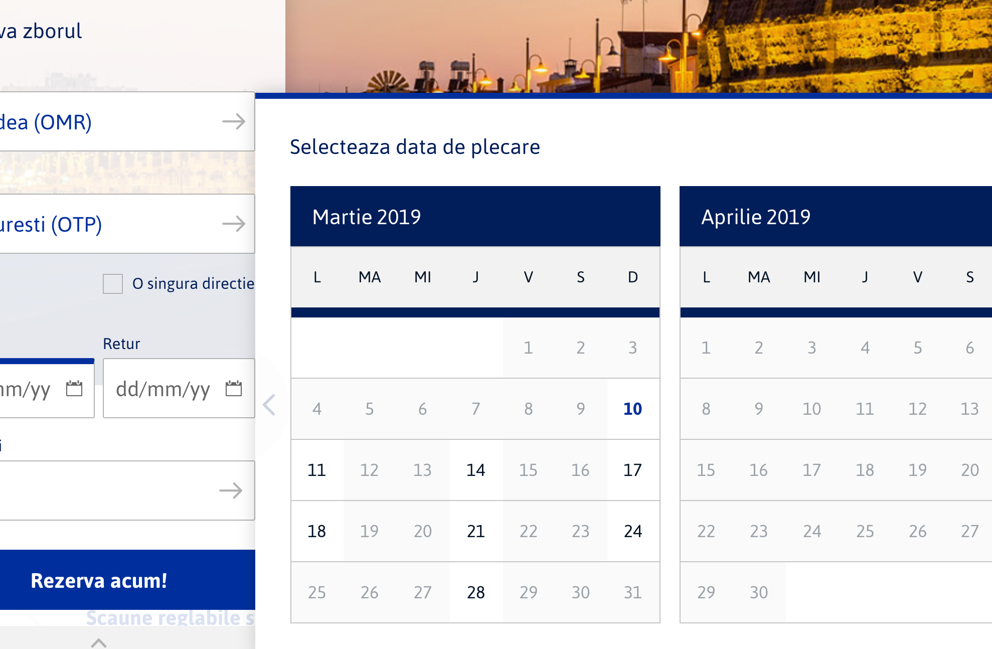Select Sunday 17 Martie as departure date
This screenshot has height=649, width=992.
coord(633,470)
